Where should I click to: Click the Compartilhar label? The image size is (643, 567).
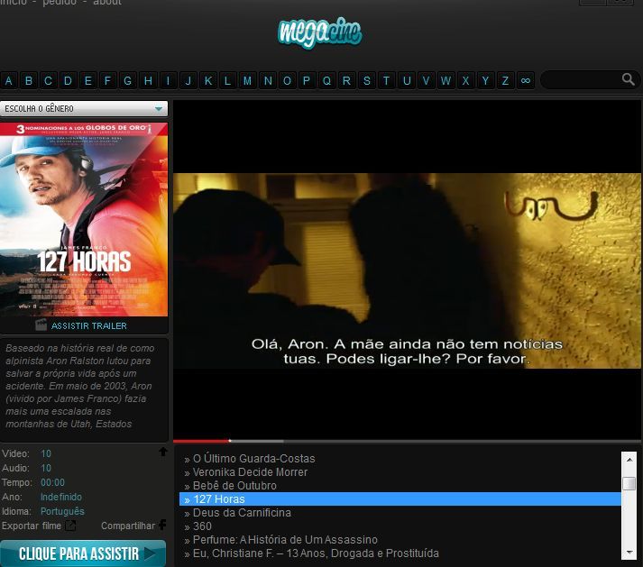[128, 526]
